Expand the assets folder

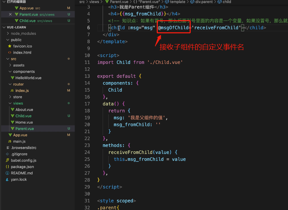tap(10, 65)
